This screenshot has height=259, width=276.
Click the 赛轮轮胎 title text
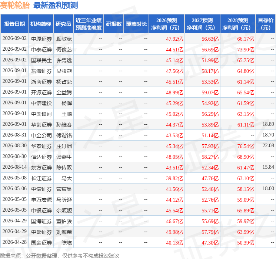(15, 6)
